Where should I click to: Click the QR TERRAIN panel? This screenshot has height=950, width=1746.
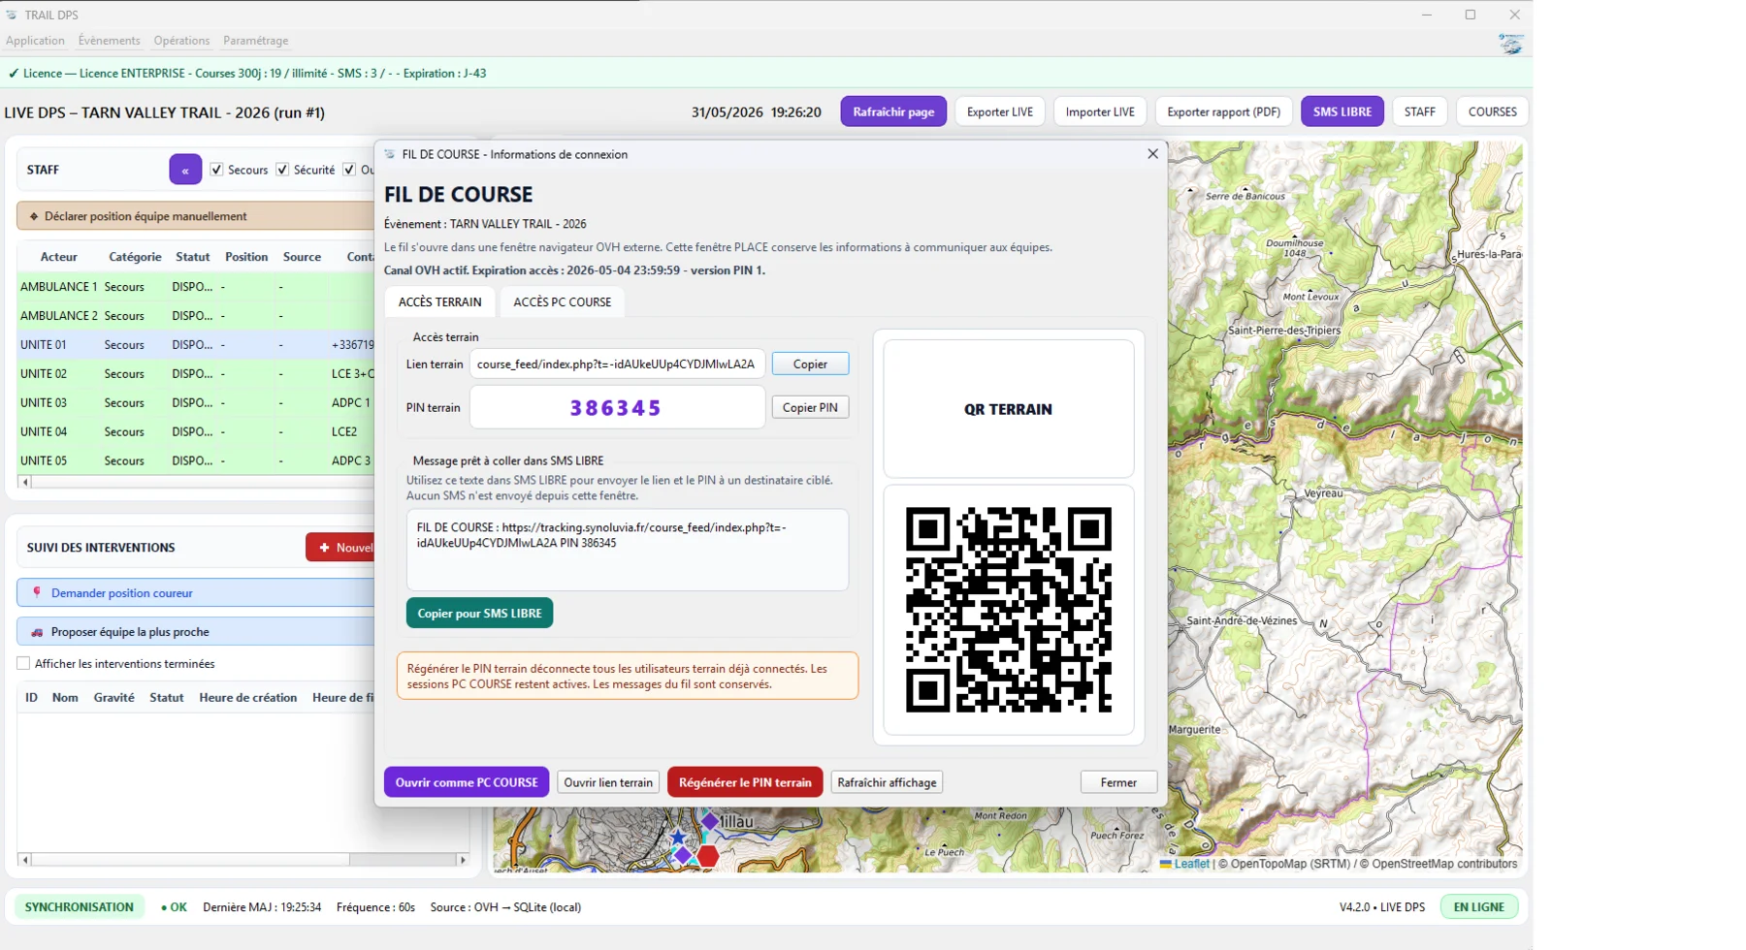tap(1008, 409)
